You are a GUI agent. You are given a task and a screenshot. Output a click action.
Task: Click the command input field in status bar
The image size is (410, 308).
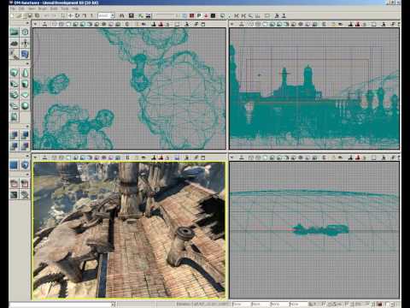pyautogui.click(x=60, y=305)
